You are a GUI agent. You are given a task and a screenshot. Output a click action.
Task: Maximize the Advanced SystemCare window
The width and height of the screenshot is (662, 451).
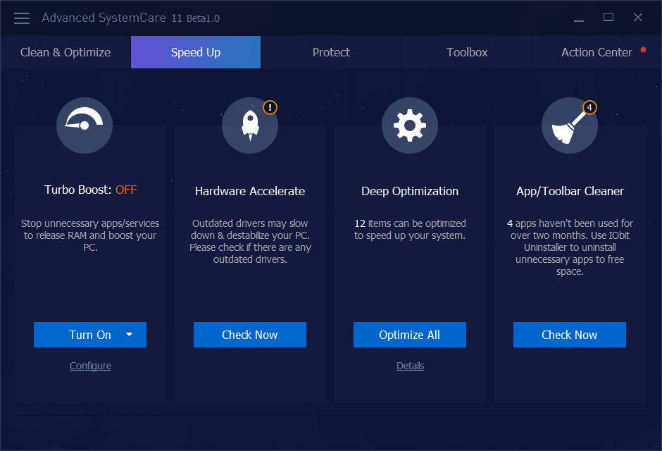(608, 18)
